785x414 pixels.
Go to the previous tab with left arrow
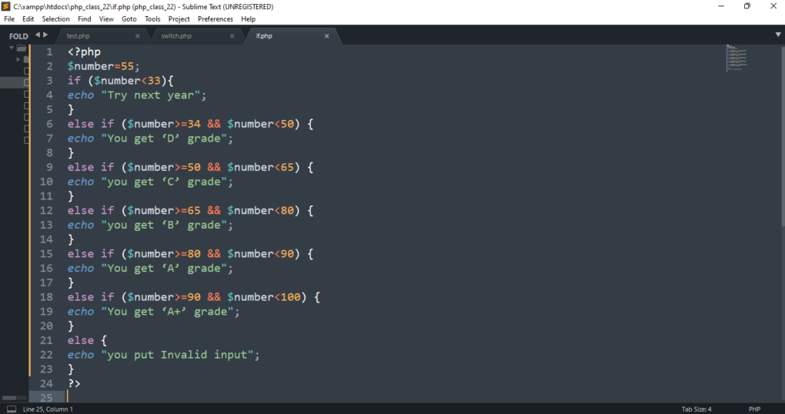(37, 35)
